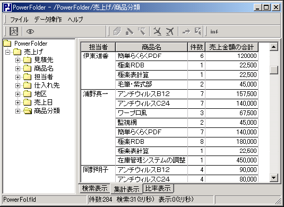Click the 67,500 amount cell
Image resolution: width=284 pixels, height=207 pixels.
point(231,113)
